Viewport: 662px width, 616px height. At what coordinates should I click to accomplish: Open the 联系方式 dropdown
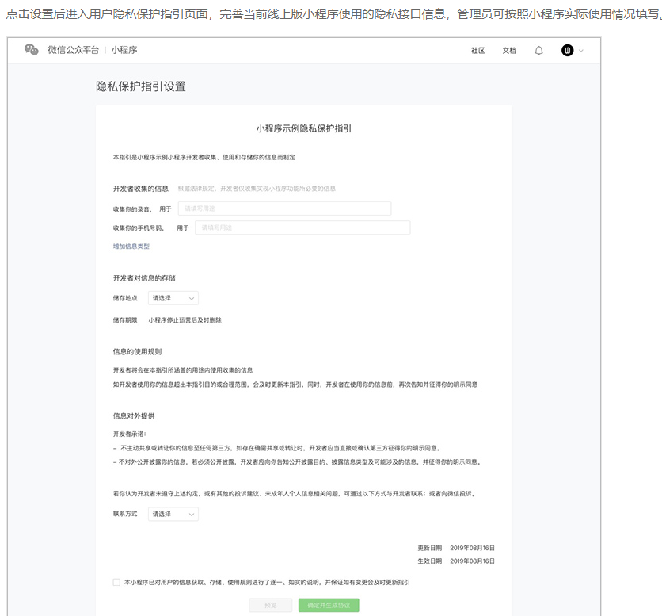click(x=173, y=514)
